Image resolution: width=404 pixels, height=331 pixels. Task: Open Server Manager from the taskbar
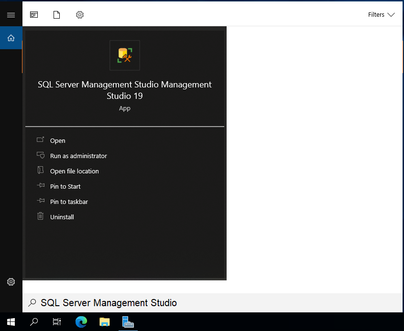pyautogui.click(x=128, y=322)
